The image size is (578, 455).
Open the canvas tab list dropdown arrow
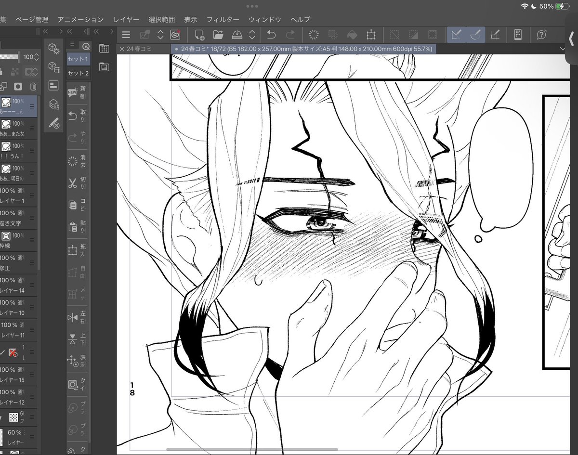pyautogui.click(x=562, y=49)
